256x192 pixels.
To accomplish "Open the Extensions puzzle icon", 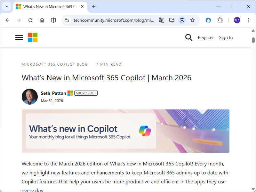I will [220, 20].
